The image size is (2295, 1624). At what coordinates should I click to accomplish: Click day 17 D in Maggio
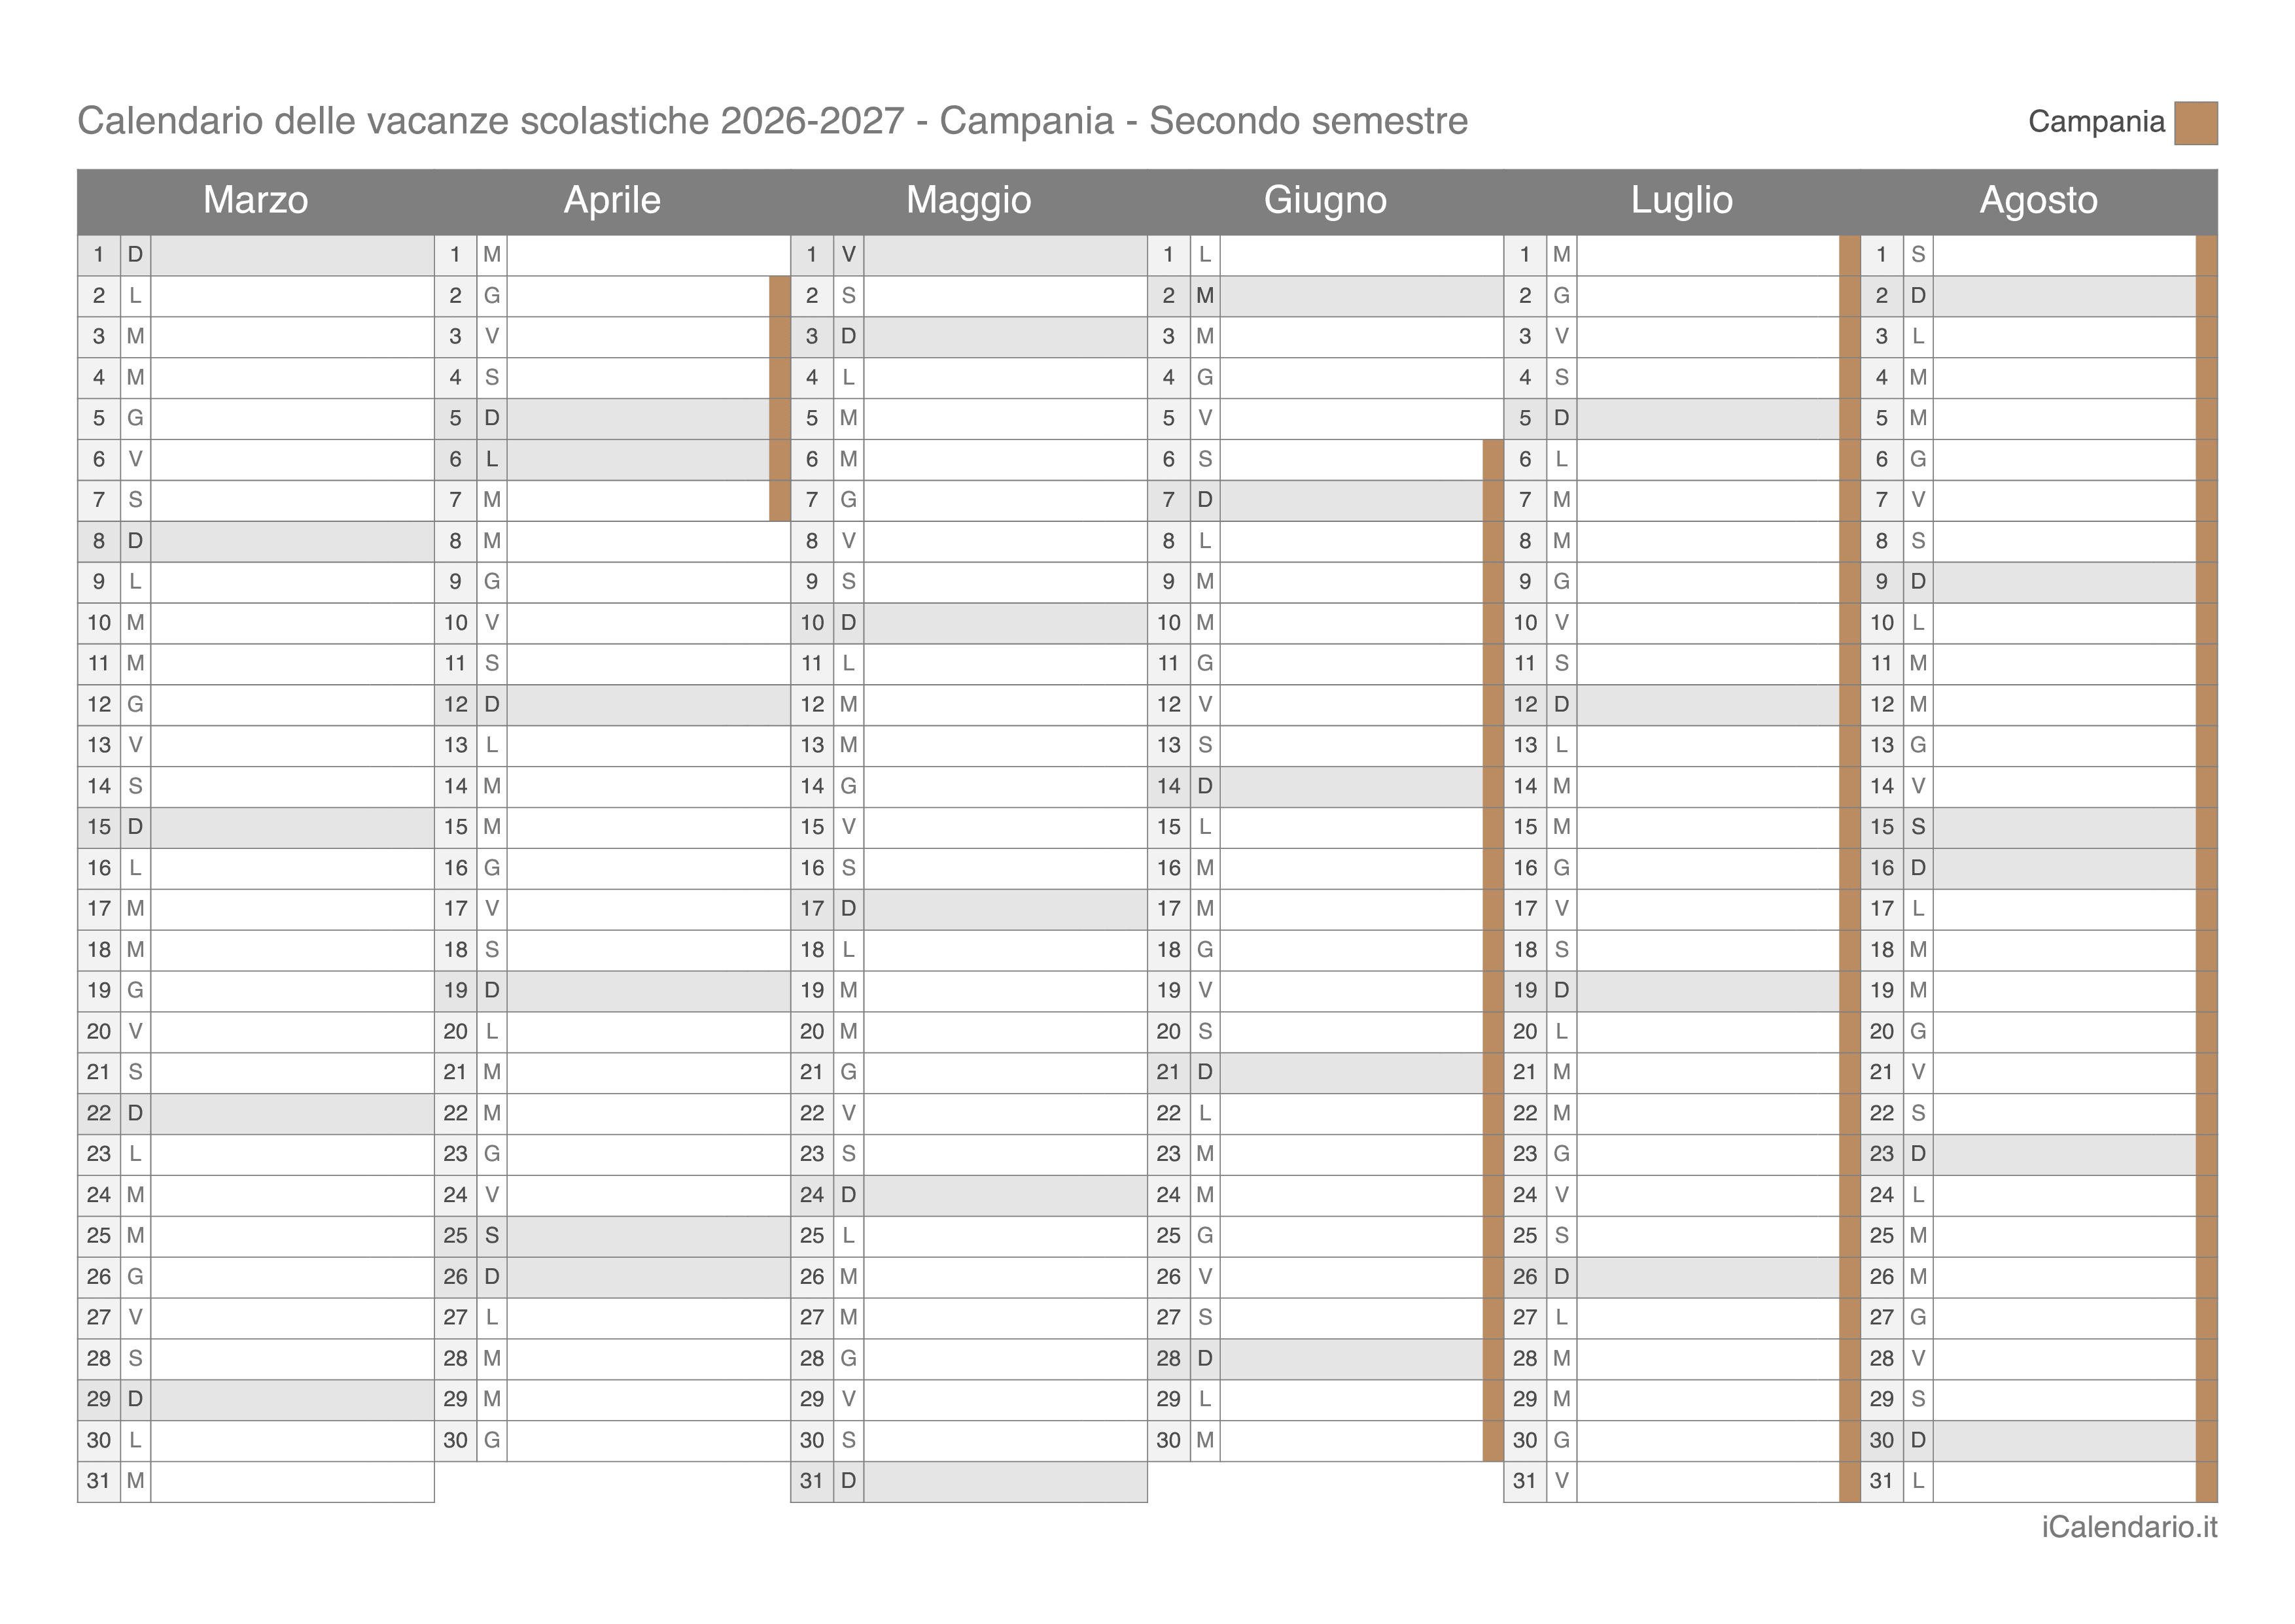(969, 909)
